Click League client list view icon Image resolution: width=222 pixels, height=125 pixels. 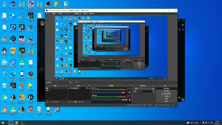(180, 30)
